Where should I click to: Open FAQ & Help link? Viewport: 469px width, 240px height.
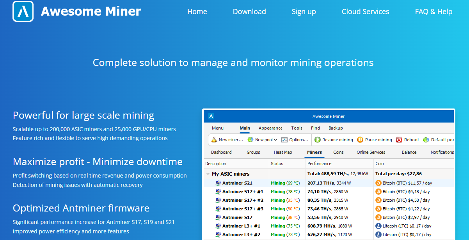click(x=433, y=12)
